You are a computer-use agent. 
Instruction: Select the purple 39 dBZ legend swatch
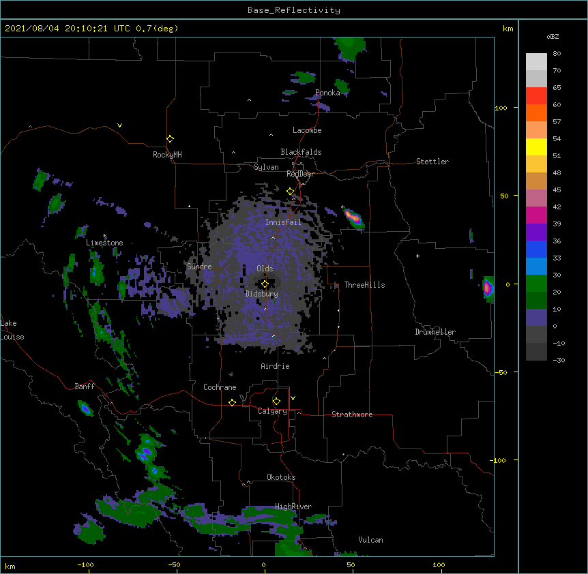click(536, 232)
